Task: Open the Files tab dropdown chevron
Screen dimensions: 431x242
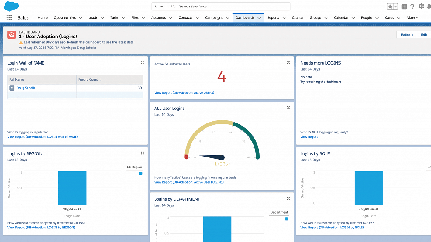Action: tap(143, 18)
